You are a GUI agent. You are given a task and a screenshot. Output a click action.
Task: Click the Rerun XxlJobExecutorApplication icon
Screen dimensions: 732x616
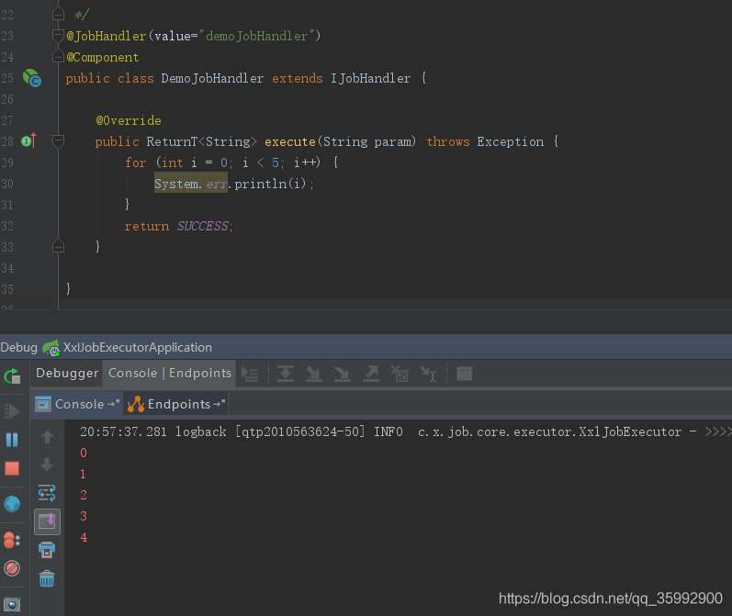point(12,376)
